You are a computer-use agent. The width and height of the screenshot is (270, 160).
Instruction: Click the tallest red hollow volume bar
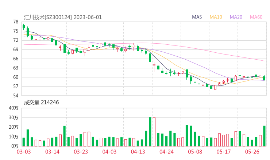pyautogui.click(x=154, y=132)
